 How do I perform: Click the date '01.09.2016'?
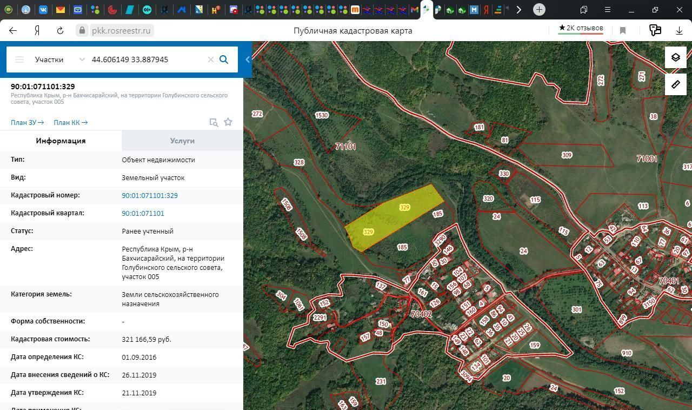point(139,357)
